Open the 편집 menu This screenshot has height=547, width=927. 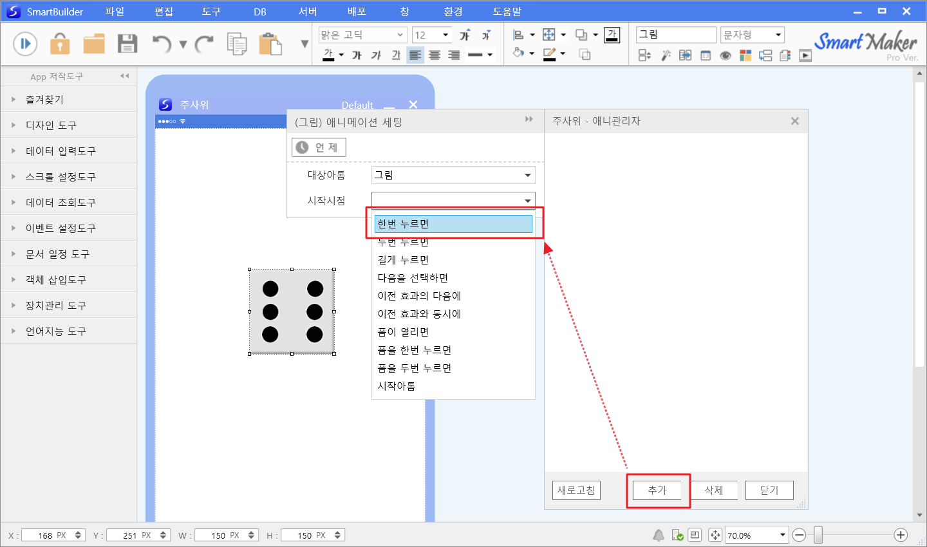[164, 12]
